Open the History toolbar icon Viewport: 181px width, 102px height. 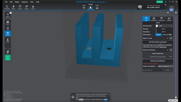click(20, 7)
